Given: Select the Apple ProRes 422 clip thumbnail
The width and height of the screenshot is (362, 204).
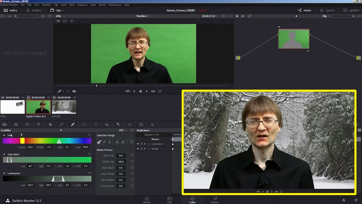Looking at the screenshot, I should tap(38, 107).
